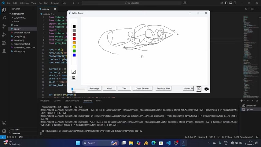Open Explorer more actions ellipsis

tap(33, 9)
